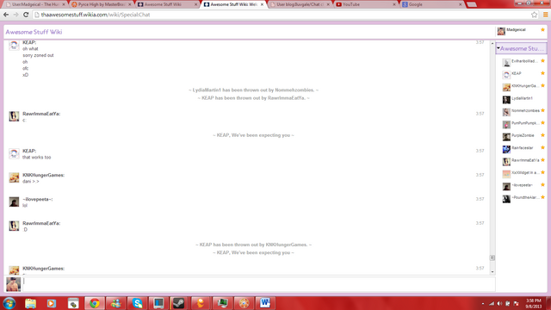Image resolution: width=551 pixels, height=310 pixels.
Task: Click the system tray volume icon
Action: 499,303
